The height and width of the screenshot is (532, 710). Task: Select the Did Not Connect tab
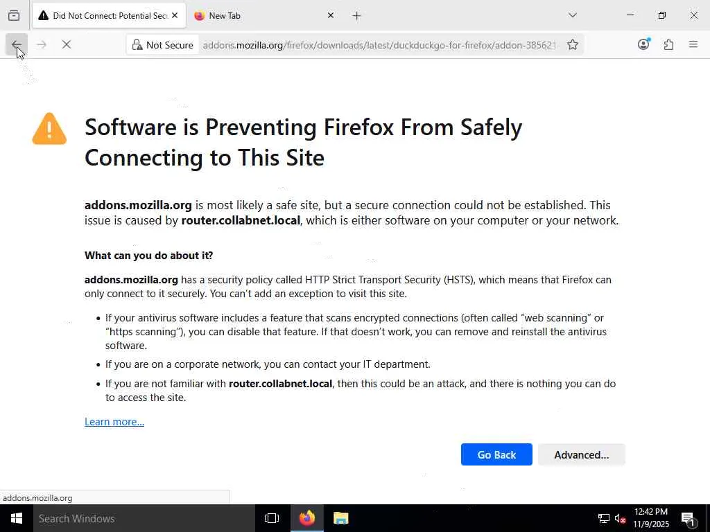click(x=104, y=15)
